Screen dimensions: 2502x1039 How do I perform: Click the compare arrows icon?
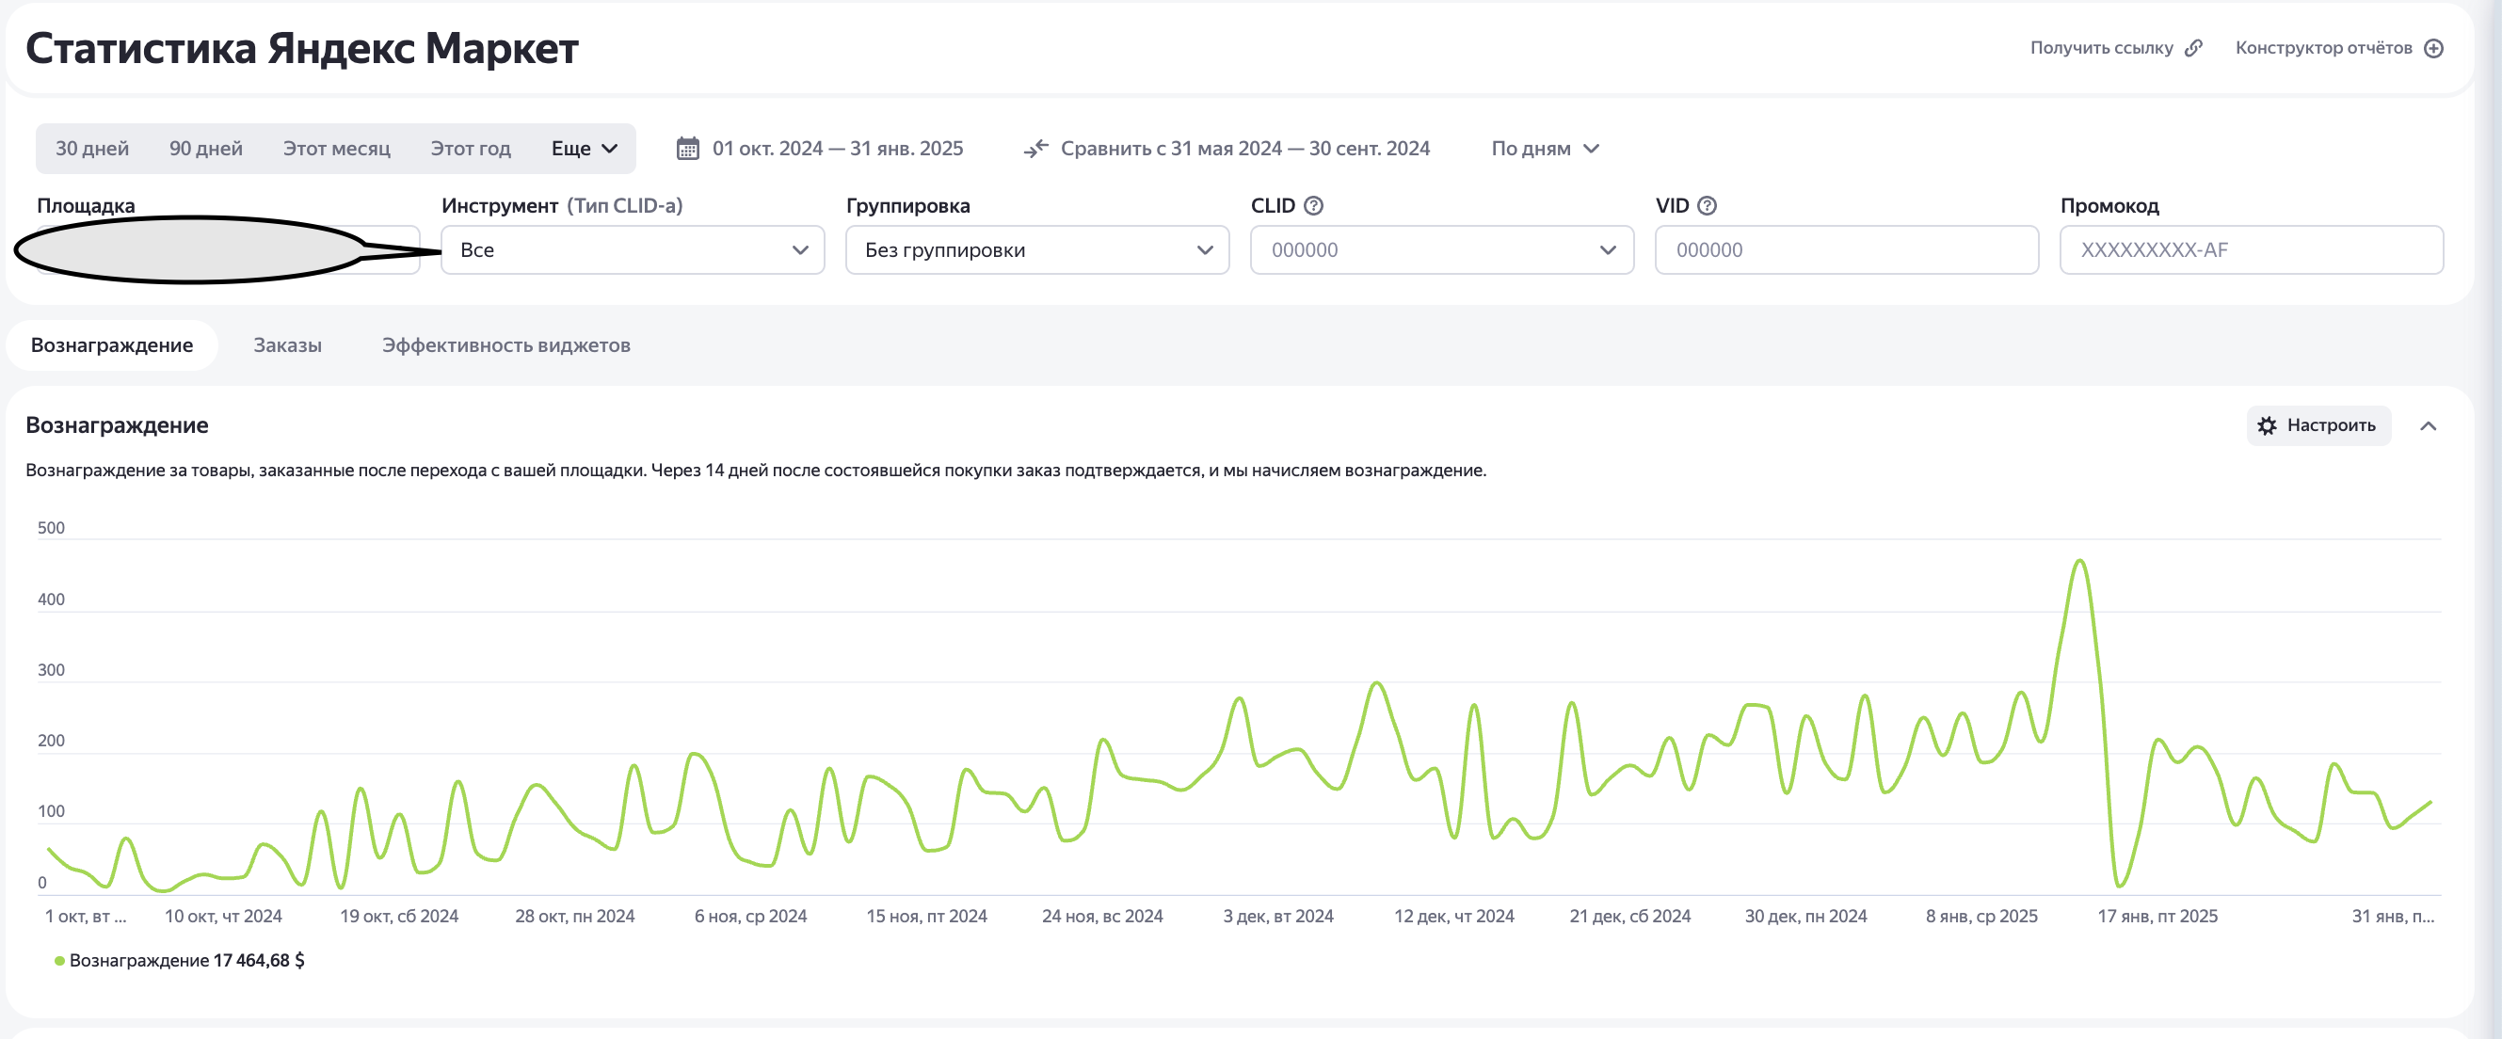tap(1036, 149)
